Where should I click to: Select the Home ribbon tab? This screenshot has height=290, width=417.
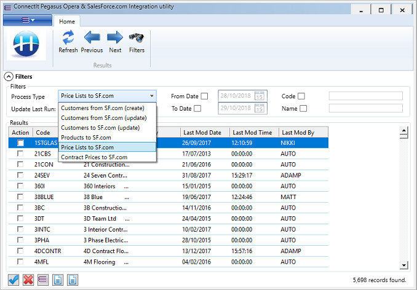coord(67,21)
